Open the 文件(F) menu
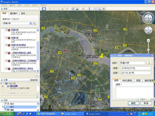 point(4,5)
